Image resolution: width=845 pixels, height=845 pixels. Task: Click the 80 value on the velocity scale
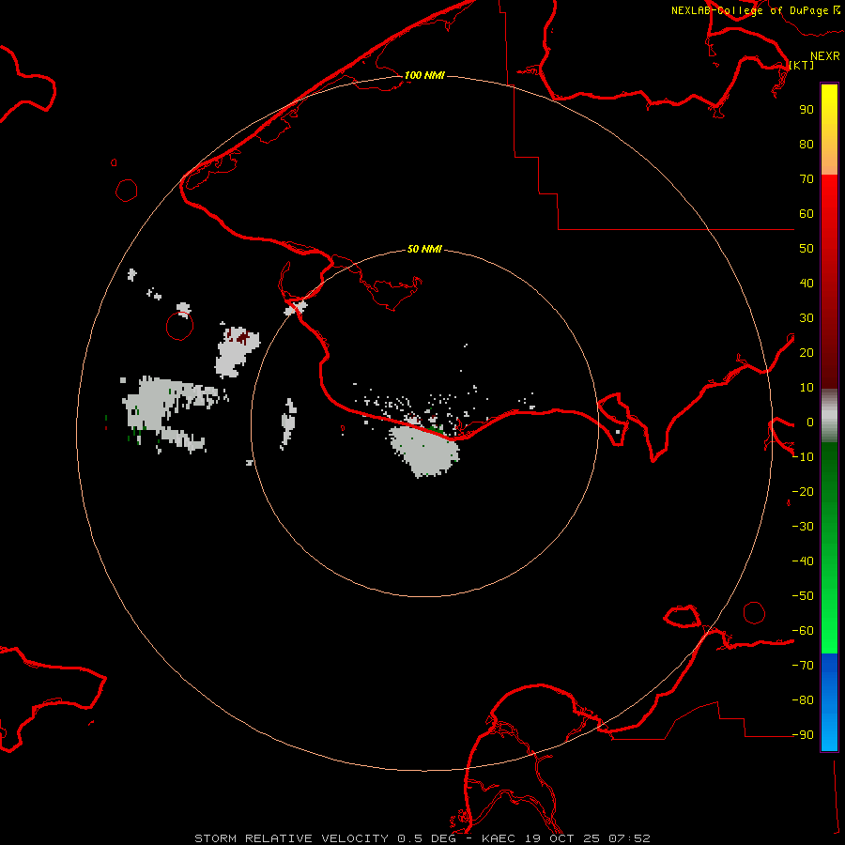pyautogui.click(x=807, y=145)
